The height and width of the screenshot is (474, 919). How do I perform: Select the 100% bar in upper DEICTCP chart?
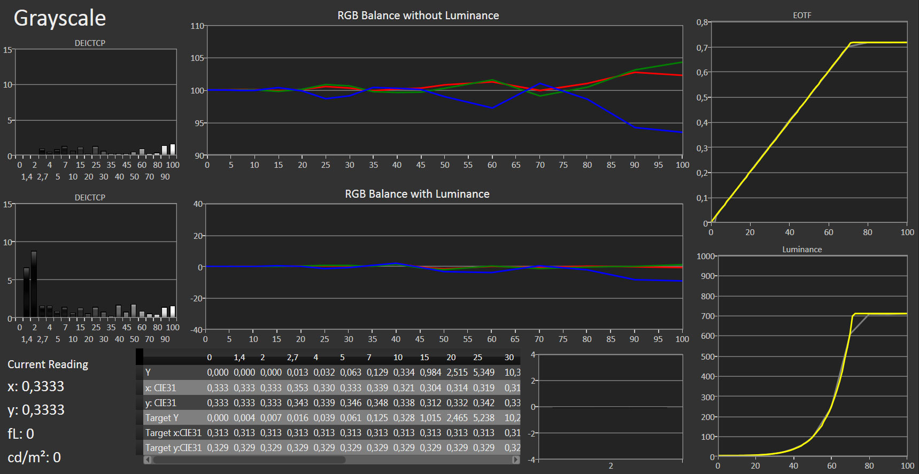coord(173,150)
